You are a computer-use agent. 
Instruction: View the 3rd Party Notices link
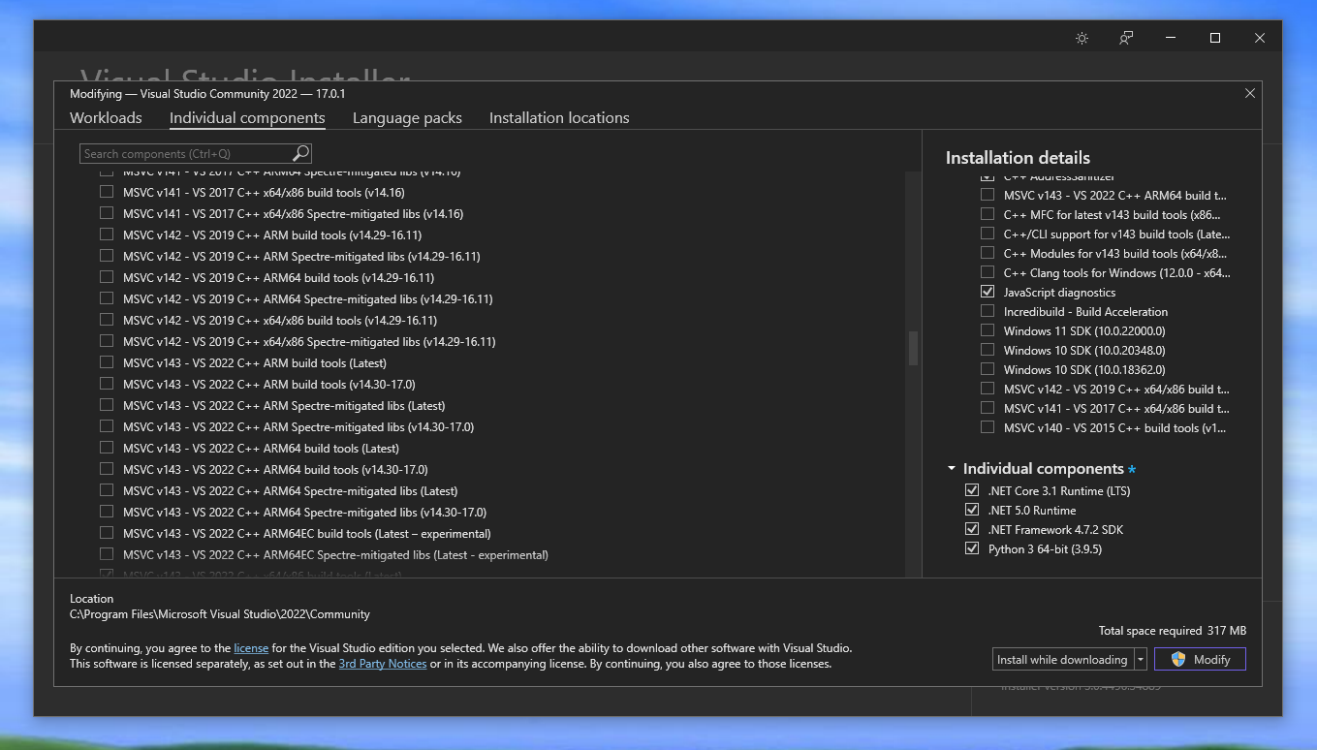pyautogui.click(x=383, y=664)
